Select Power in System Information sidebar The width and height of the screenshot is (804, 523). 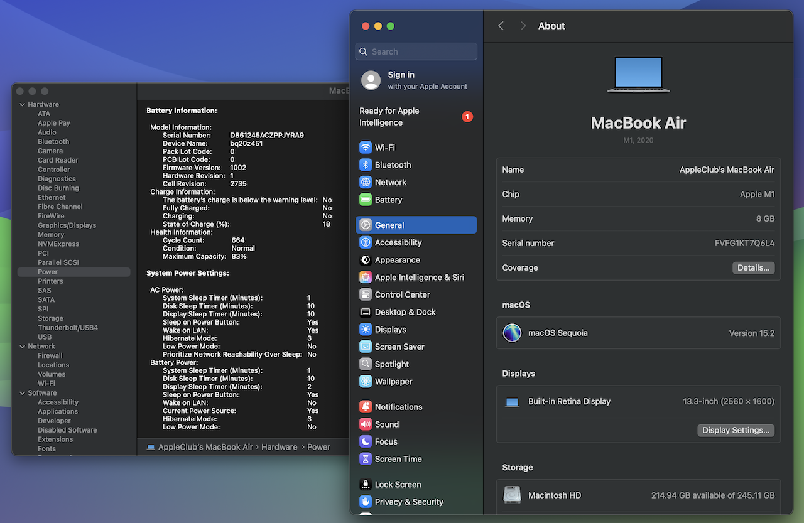click(x=74, y=272)
